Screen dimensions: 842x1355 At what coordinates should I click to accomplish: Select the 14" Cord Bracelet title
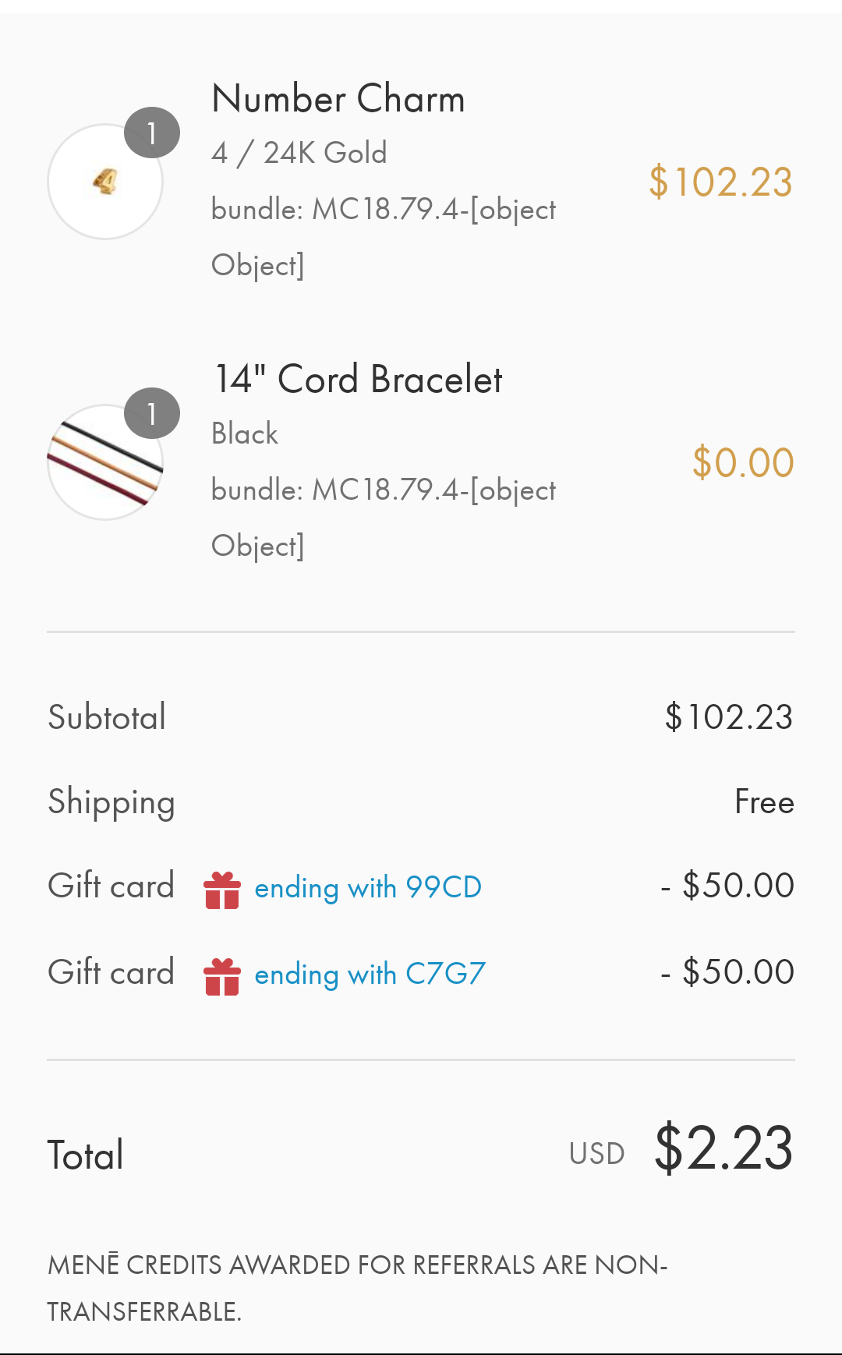pos(359,380)
